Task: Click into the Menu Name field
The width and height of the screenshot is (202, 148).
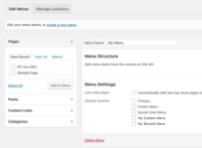Action: [x=141, y=43]
